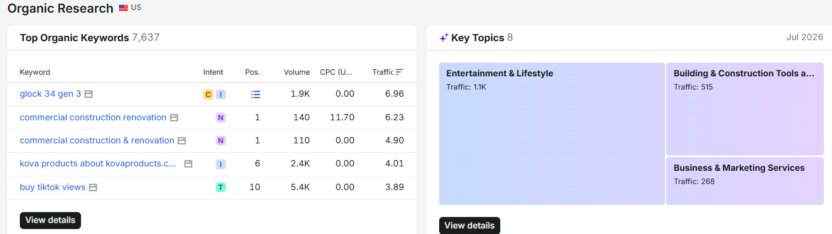This screenshot has height=234, width=832.
Task: Open keyword kova products about kovaproducts
Action: (x=99, y=164)
